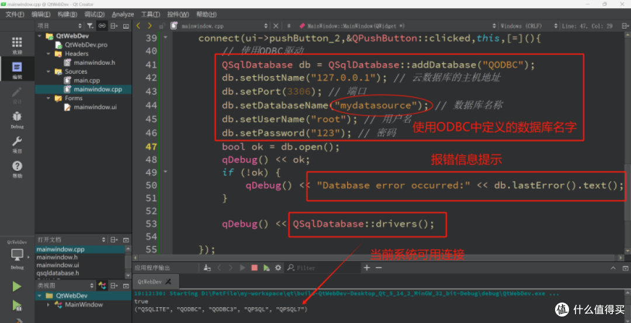The image size is (631, 323).
Task: Toggle class view hierarchy icon in 类视图
Action: click(102, 286)
